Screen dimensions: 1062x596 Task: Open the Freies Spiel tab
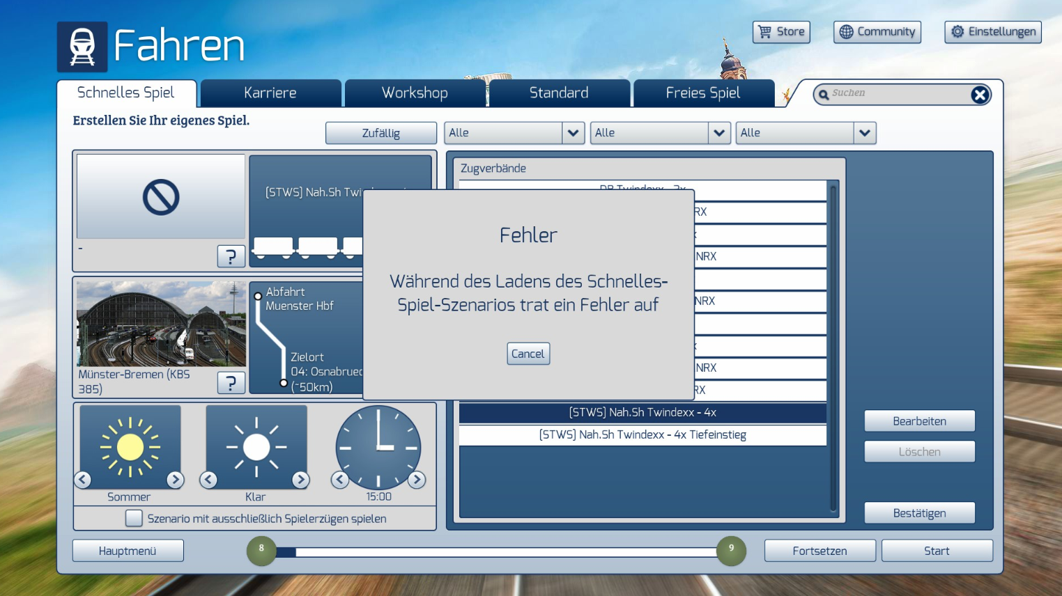[703, 93]
